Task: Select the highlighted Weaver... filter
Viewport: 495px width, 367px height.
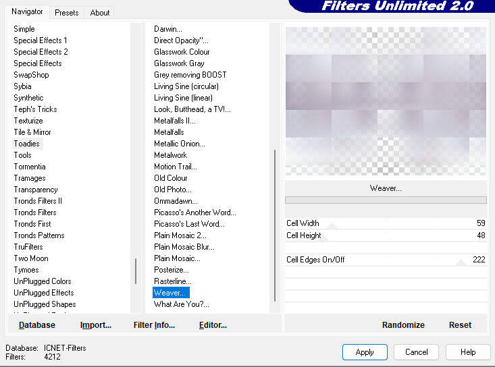Action: tap(171, 293)
